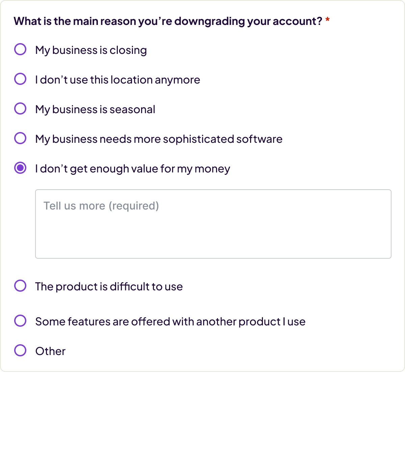Click the "I don't get enough value for my money" label
405x450 pixels.
click(133, 169)
